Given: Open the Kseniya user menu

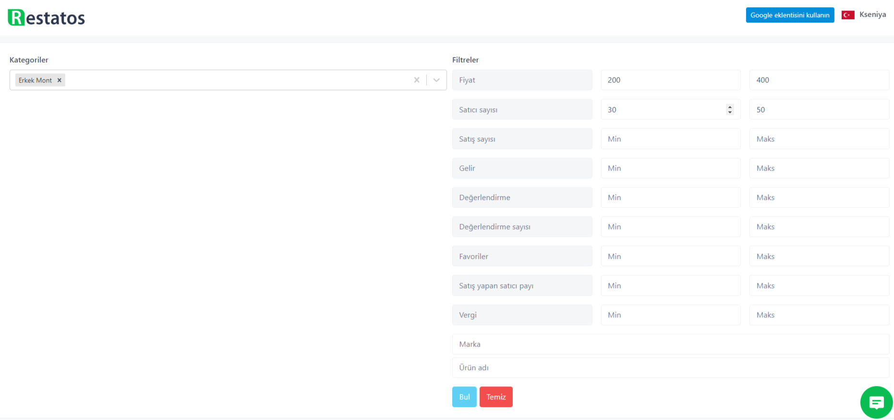Looking at the screenshot, I should tap(872, 14).
